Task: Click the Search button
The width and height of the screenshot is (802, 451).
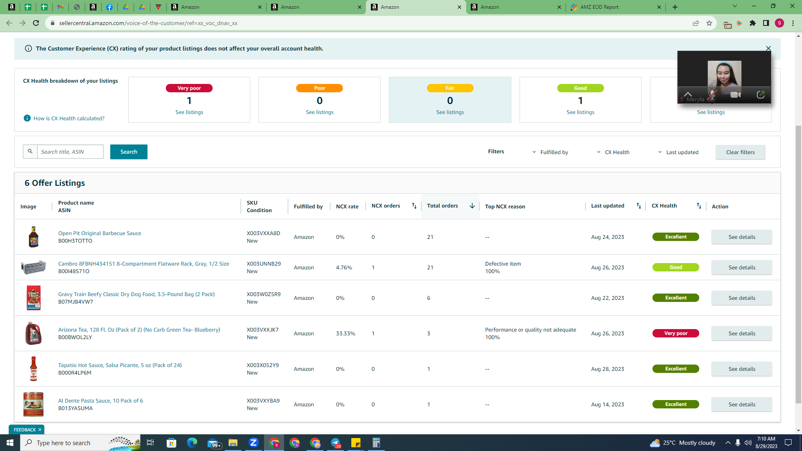Action: tap(129, 152)
